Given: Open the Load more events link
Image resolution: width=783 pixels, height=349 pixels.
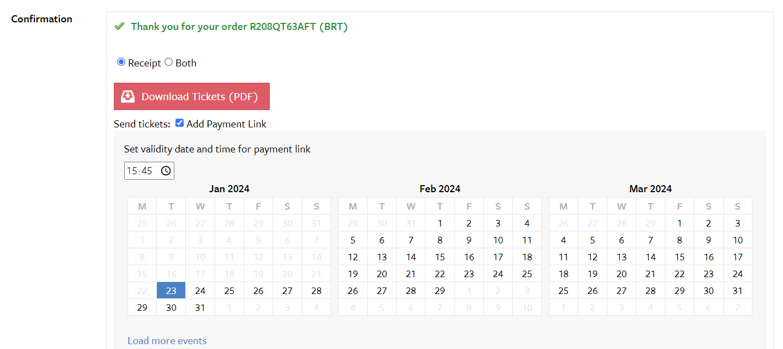Looking at the screenshot, I should pos(167,341).
